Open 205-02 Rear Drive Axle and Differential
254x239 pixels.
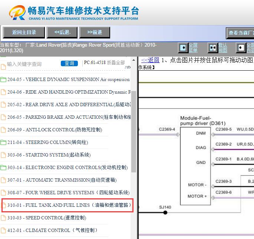(x=69, y=105)
